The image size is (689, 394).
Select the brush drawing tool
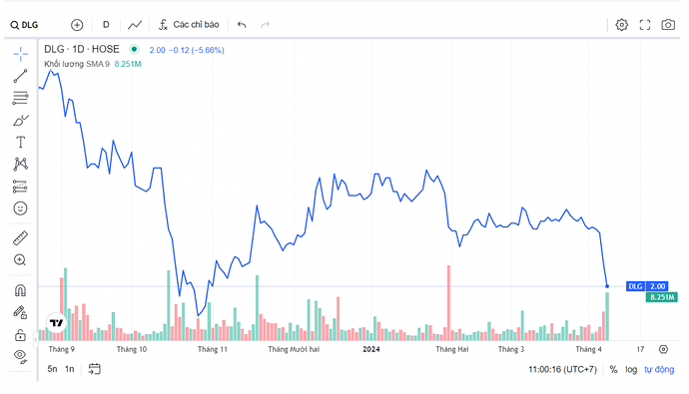[20, 120]
